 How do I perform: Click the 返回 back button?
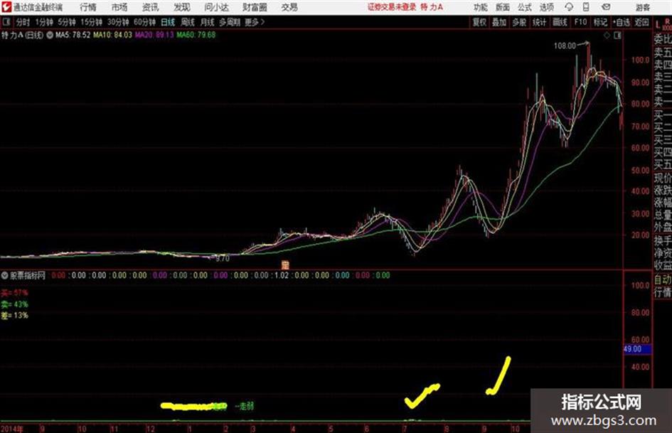pyautogui.click(x=641, y=22)
